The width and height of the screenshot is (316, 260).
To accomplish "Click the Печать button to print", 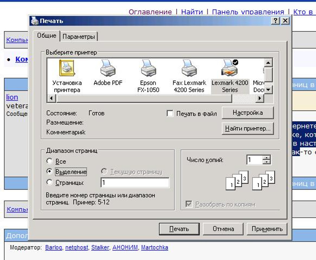I will click(x=179, y=229).
